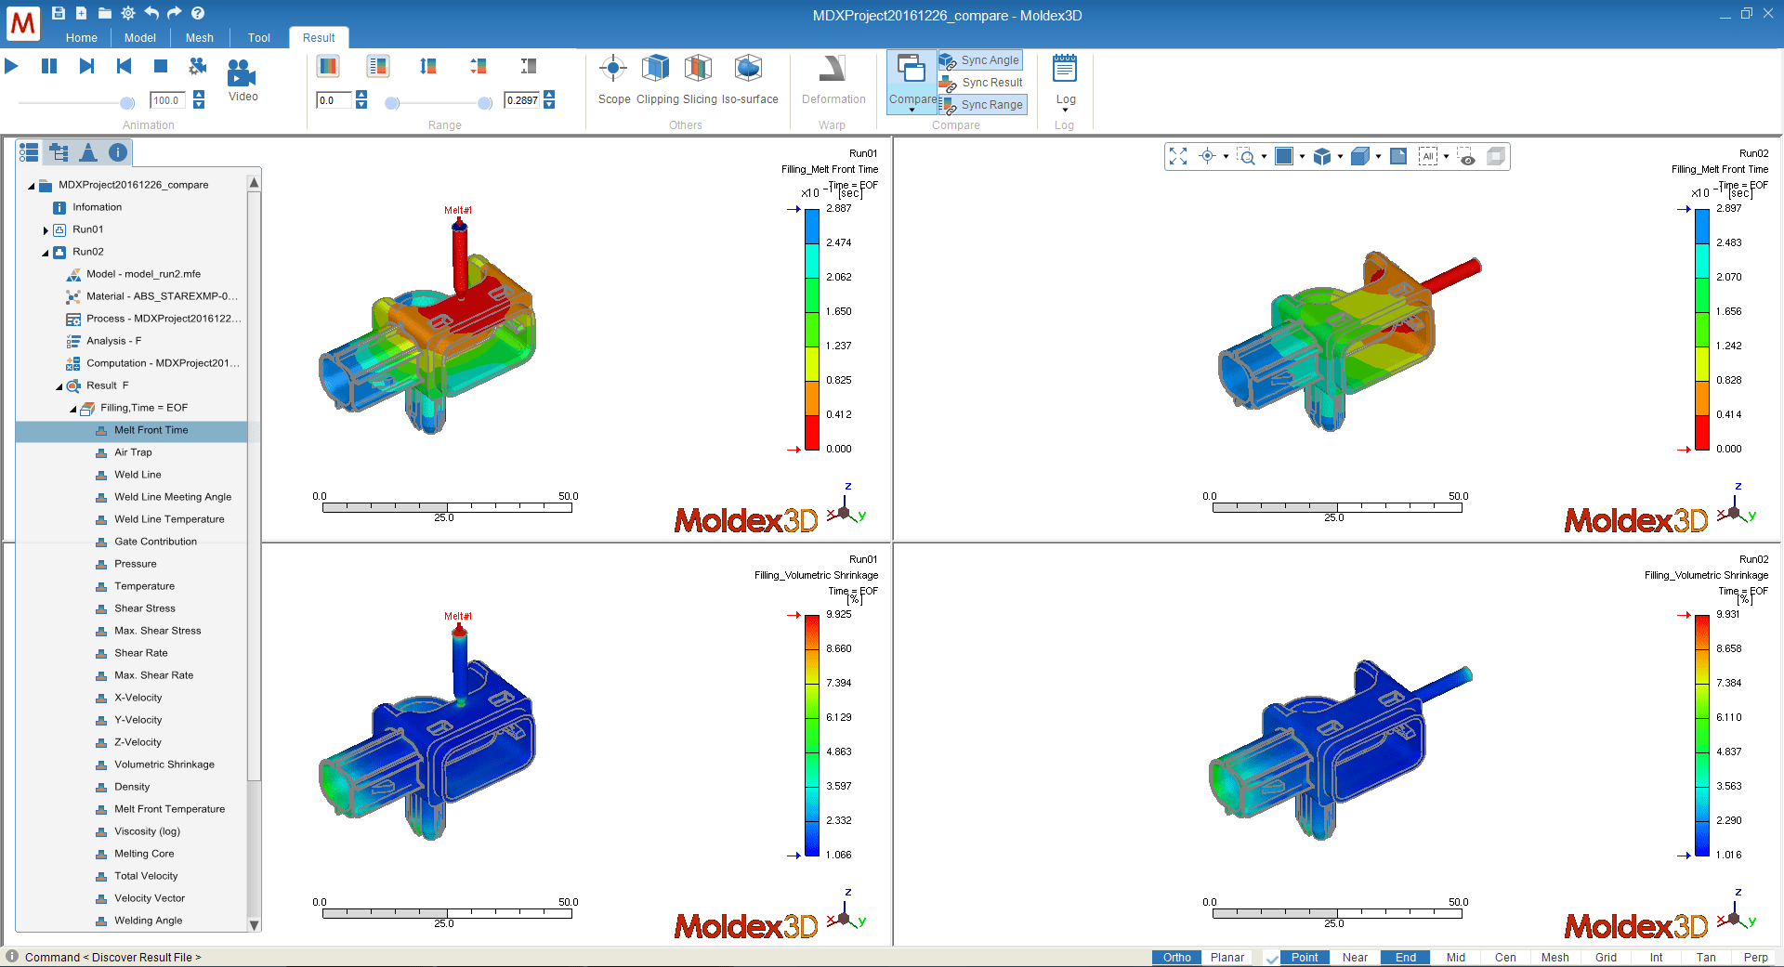Switch to the Model ribbon tab

[x=140, y=38]
